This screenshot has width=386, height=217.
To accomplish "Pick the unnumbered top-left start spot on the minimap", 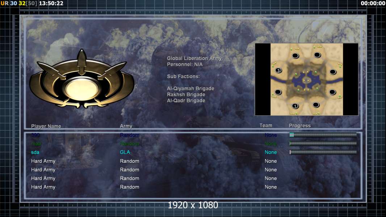I will (x=295, y=56).
